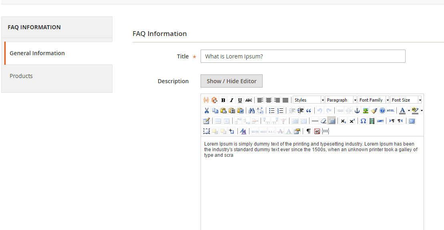The width and height of the screenshot is (444, 230).
Task: Toggle underline formatting
Action: 240,100
